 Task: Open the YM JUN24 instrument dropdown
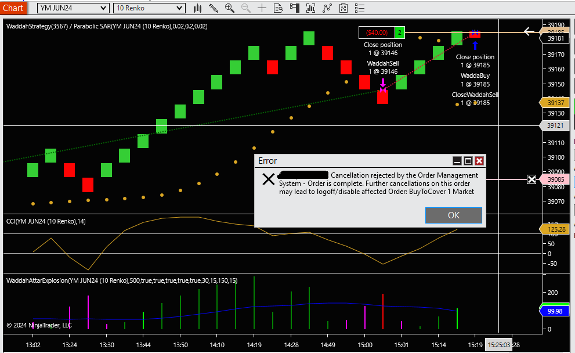(x=73, y=8)
